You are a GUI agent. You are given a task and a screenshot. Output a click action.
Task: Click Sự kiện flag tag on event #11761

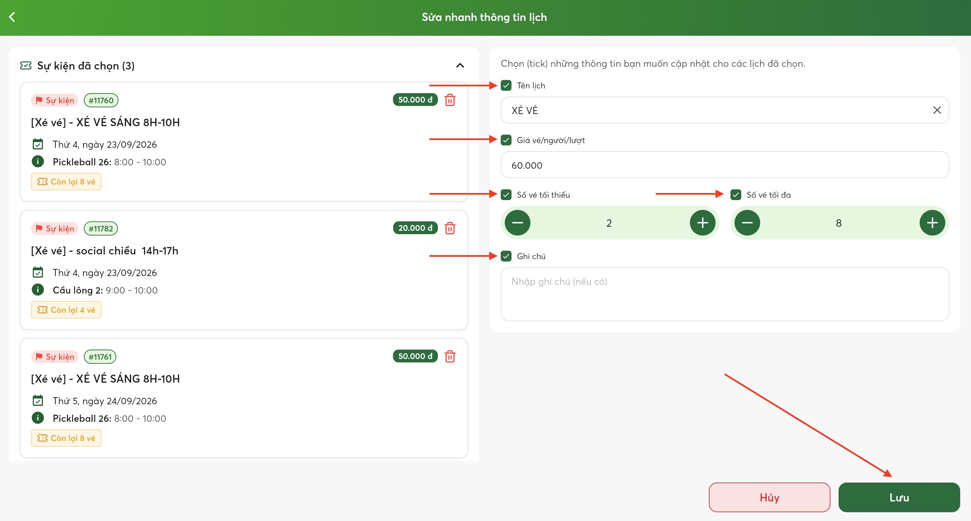(x=55, y=356)
